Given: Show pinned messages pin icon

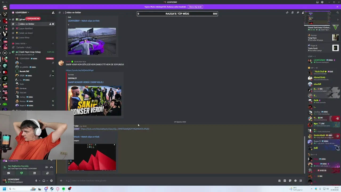Looking at the screenshot, I should pos(298,13).
